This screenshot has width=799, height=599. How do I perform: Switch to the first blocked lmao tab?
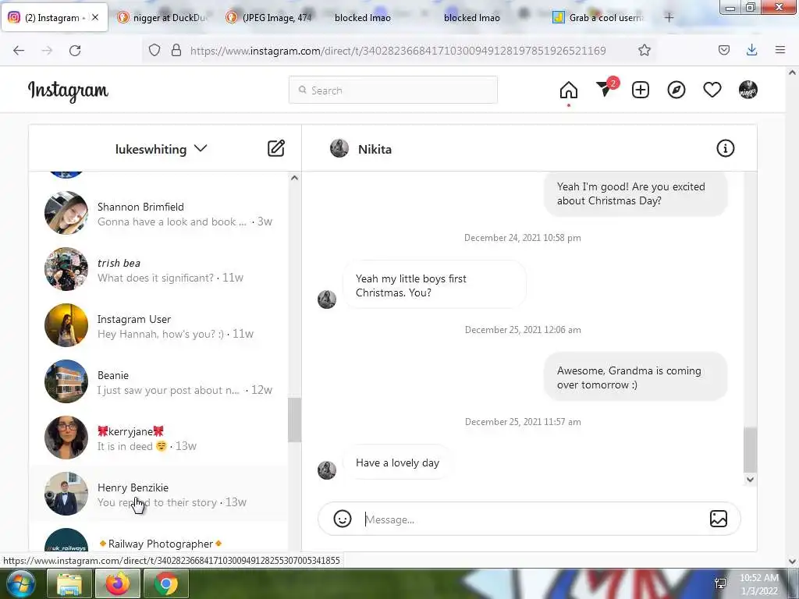(363, 17)
